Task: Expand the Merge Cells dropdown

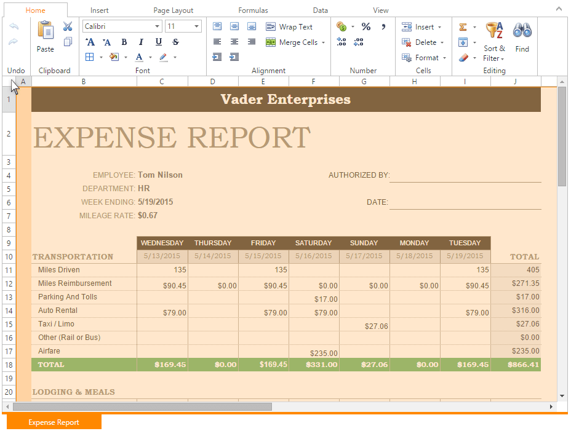Action: click(323, 42)
